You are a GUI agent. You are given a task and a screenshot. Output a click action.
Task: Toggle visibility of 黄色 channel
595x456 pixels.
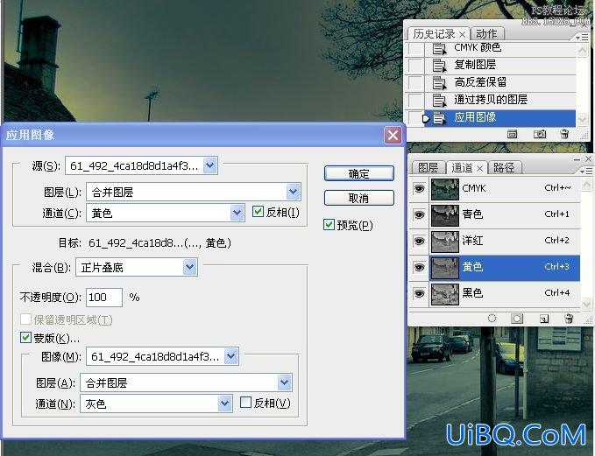click(419, 268)
